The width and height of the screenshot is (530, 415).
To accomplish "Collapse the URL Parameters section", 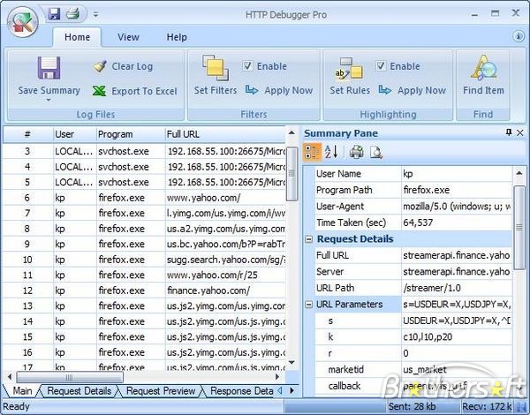I will pos(308,305).
